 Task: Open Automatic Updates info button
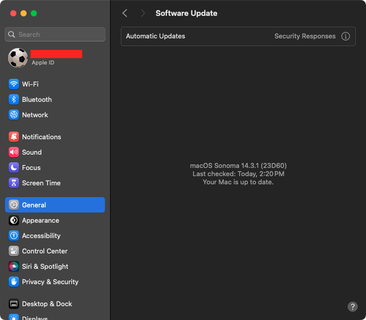coord(346,36)
